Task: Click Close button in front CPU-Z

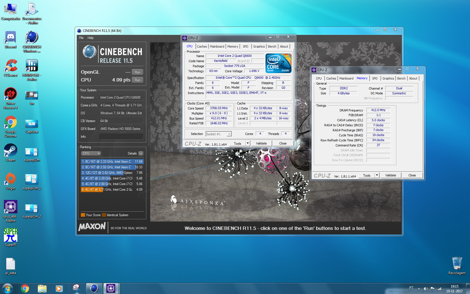Action: (x=283, y=143)
